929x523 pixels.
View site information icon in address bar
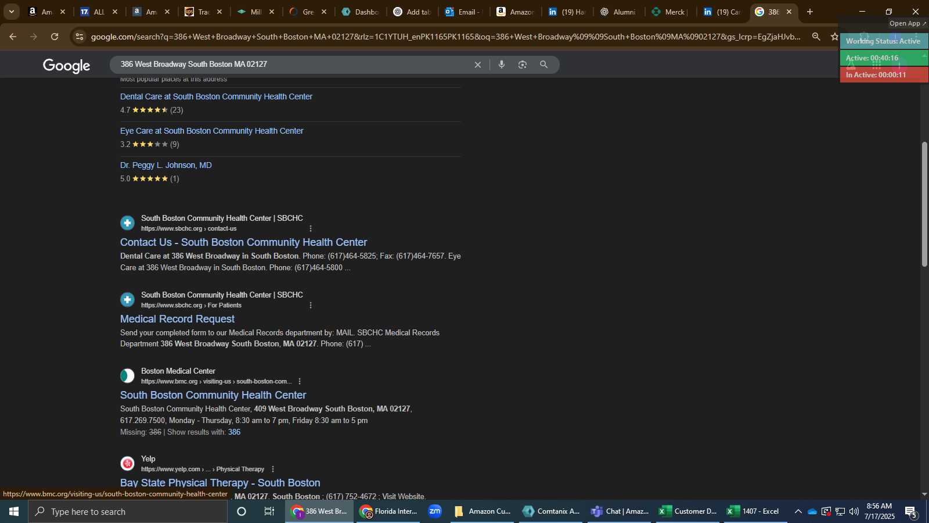click(x=80, y=37)
